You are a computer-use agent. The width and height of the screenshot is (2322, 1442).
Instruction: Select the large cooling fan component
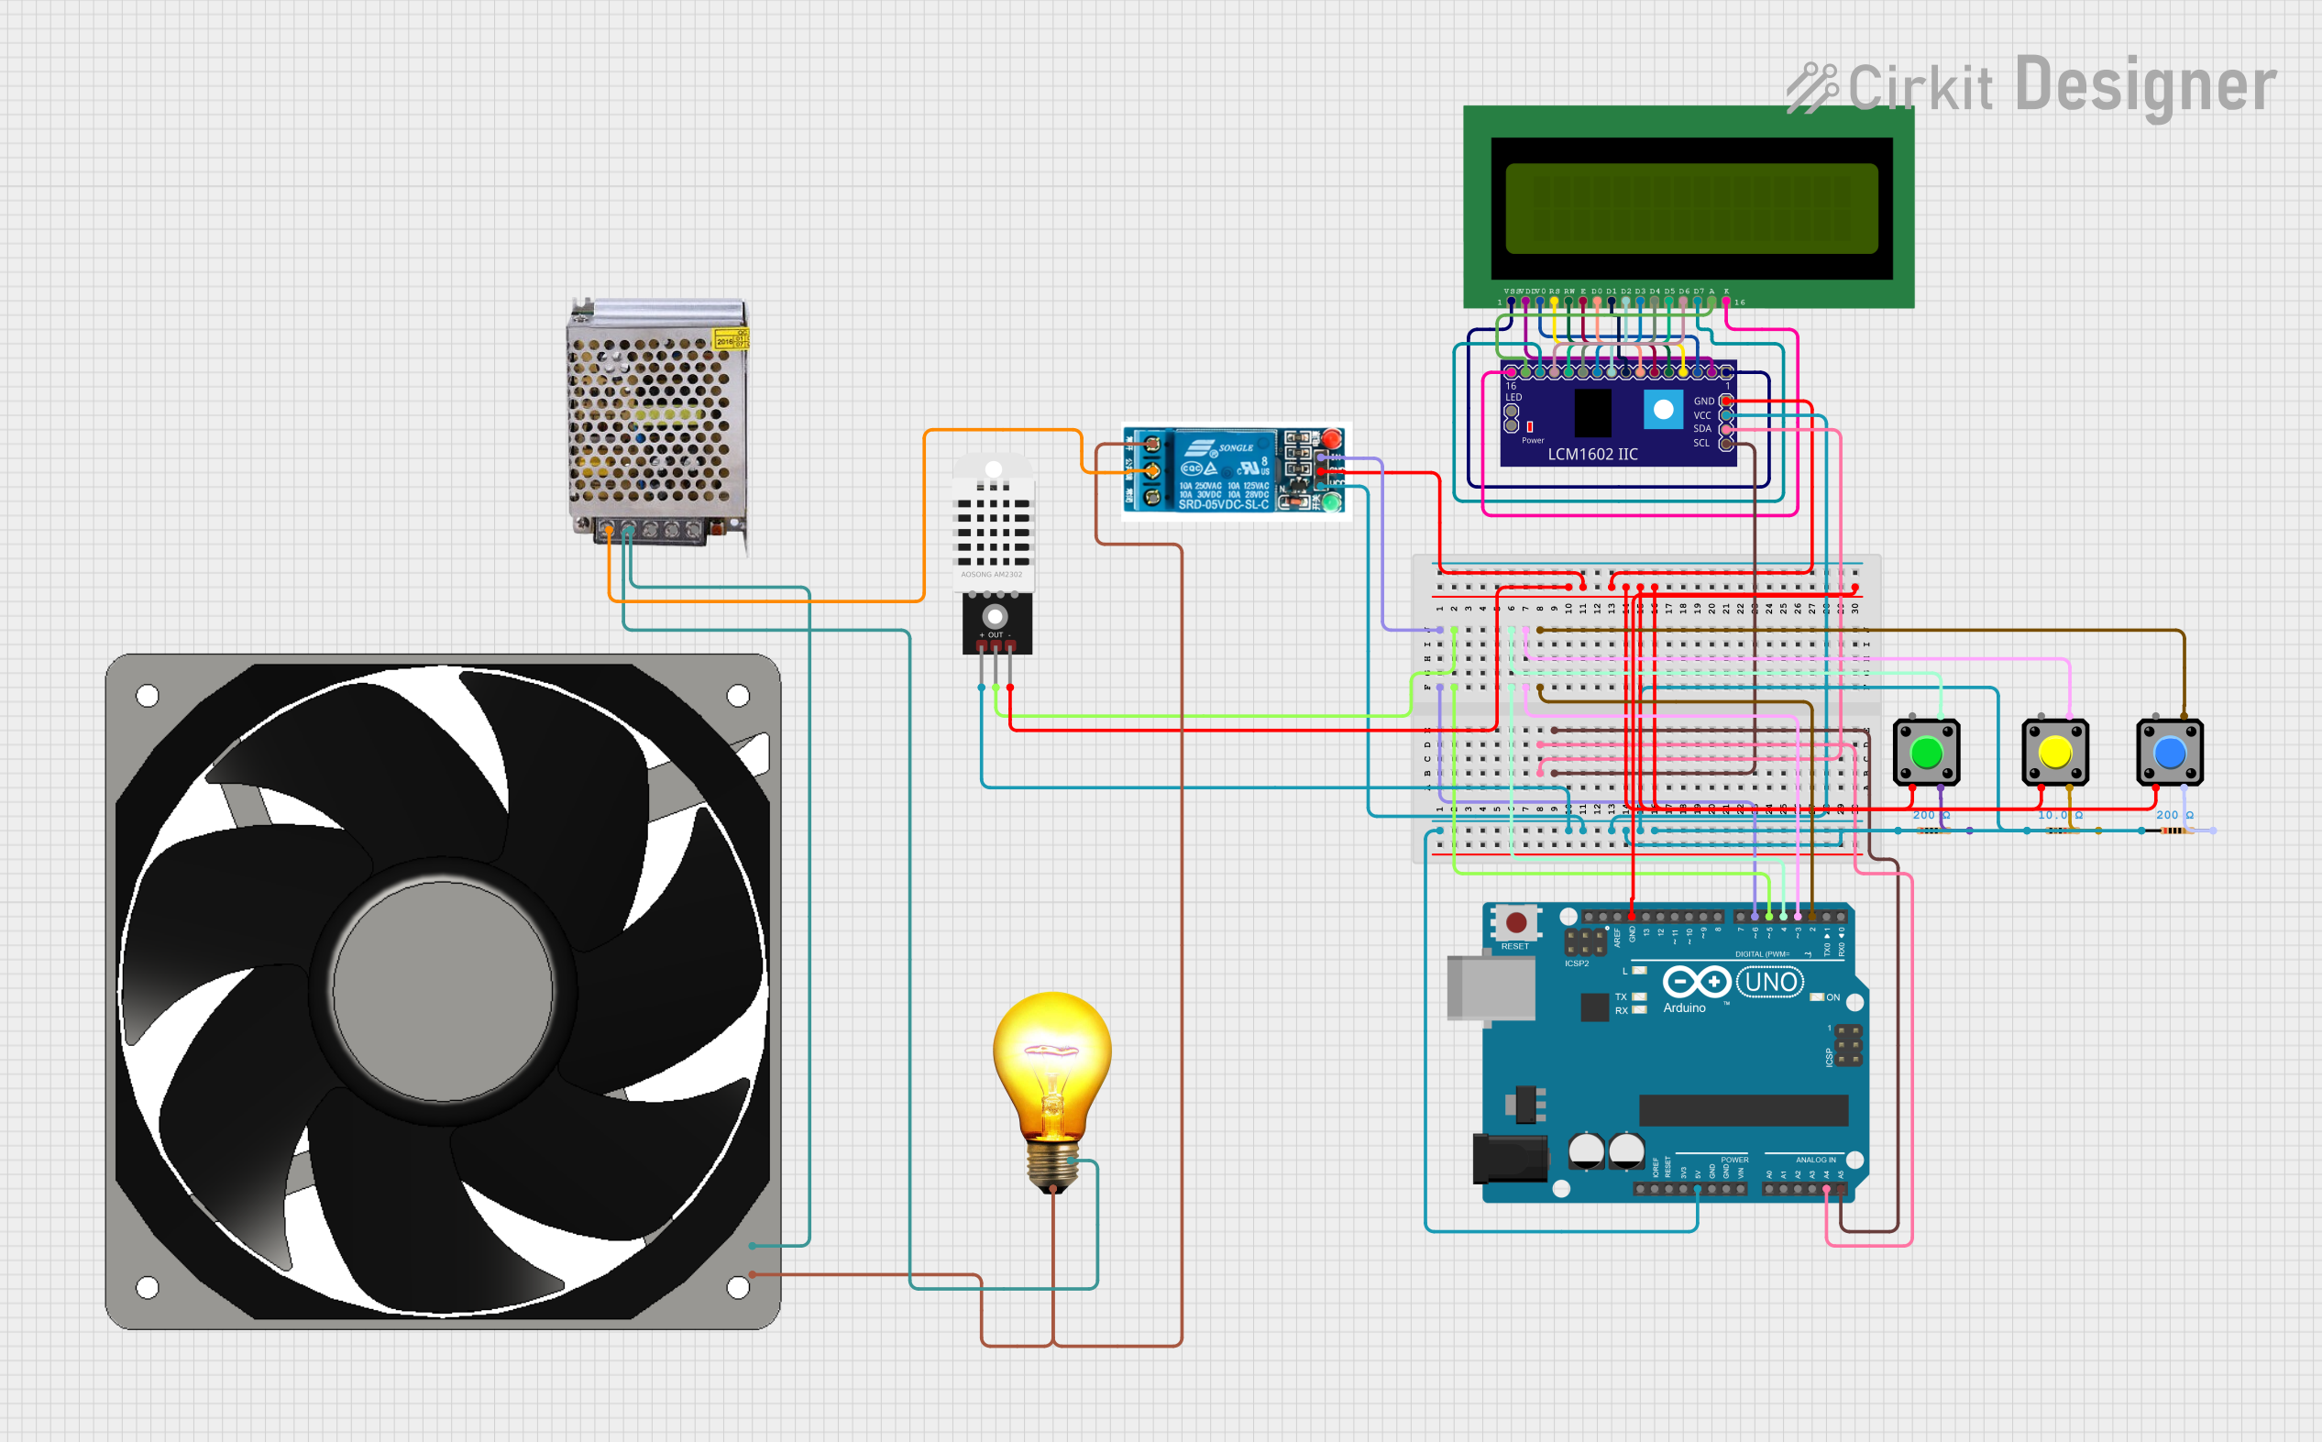pos(443,991)
